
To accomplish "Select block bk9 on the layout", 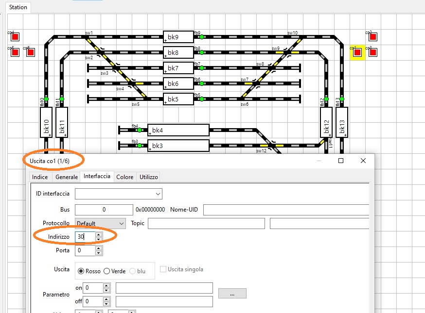I will click(x=178, y=37).
